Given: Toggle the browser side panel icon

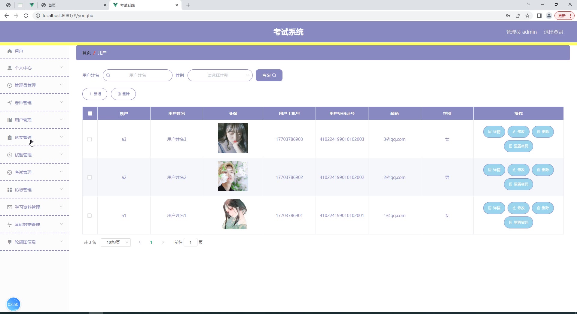Looking at the screenshot, I should [x=539, y=16].
